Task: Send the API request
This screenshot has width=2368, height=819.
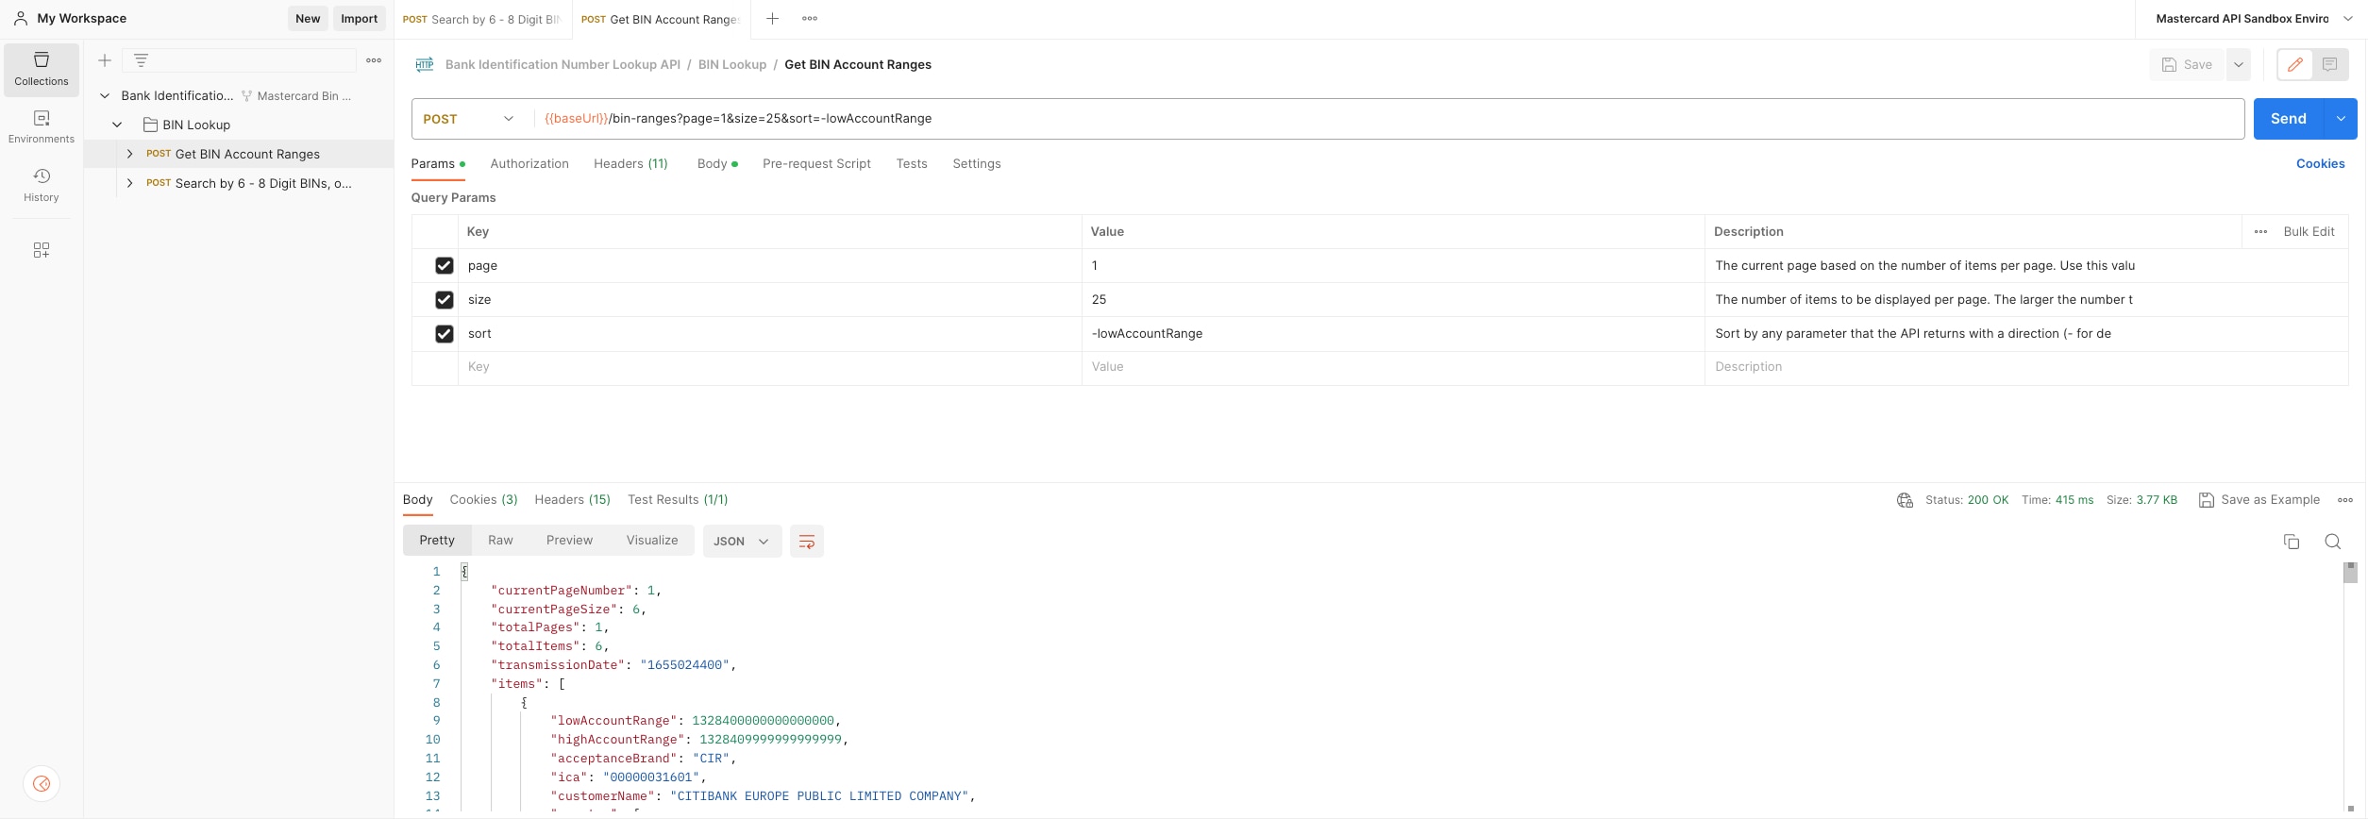Action: click(x=2287, y=119)
